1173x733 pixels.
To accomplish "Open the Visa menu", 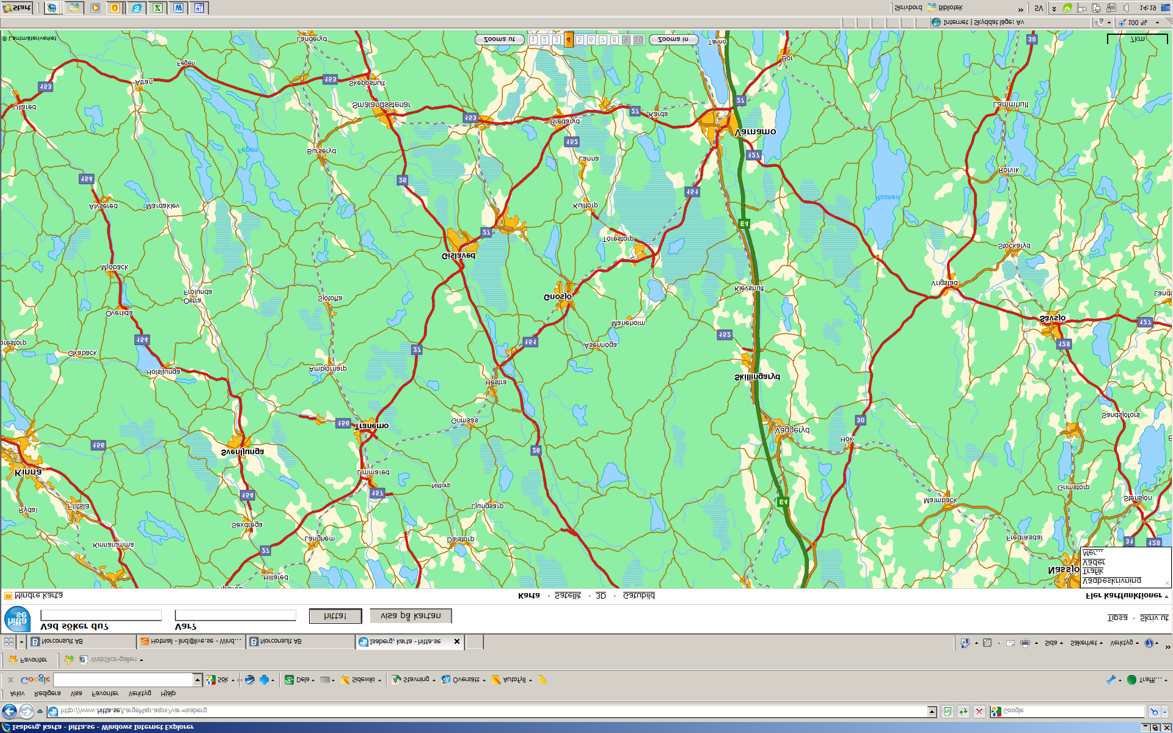I will pos(76,693).
